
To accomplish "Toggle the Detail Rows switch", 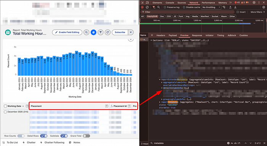I will pyautogui.click(x=44, y=136).
